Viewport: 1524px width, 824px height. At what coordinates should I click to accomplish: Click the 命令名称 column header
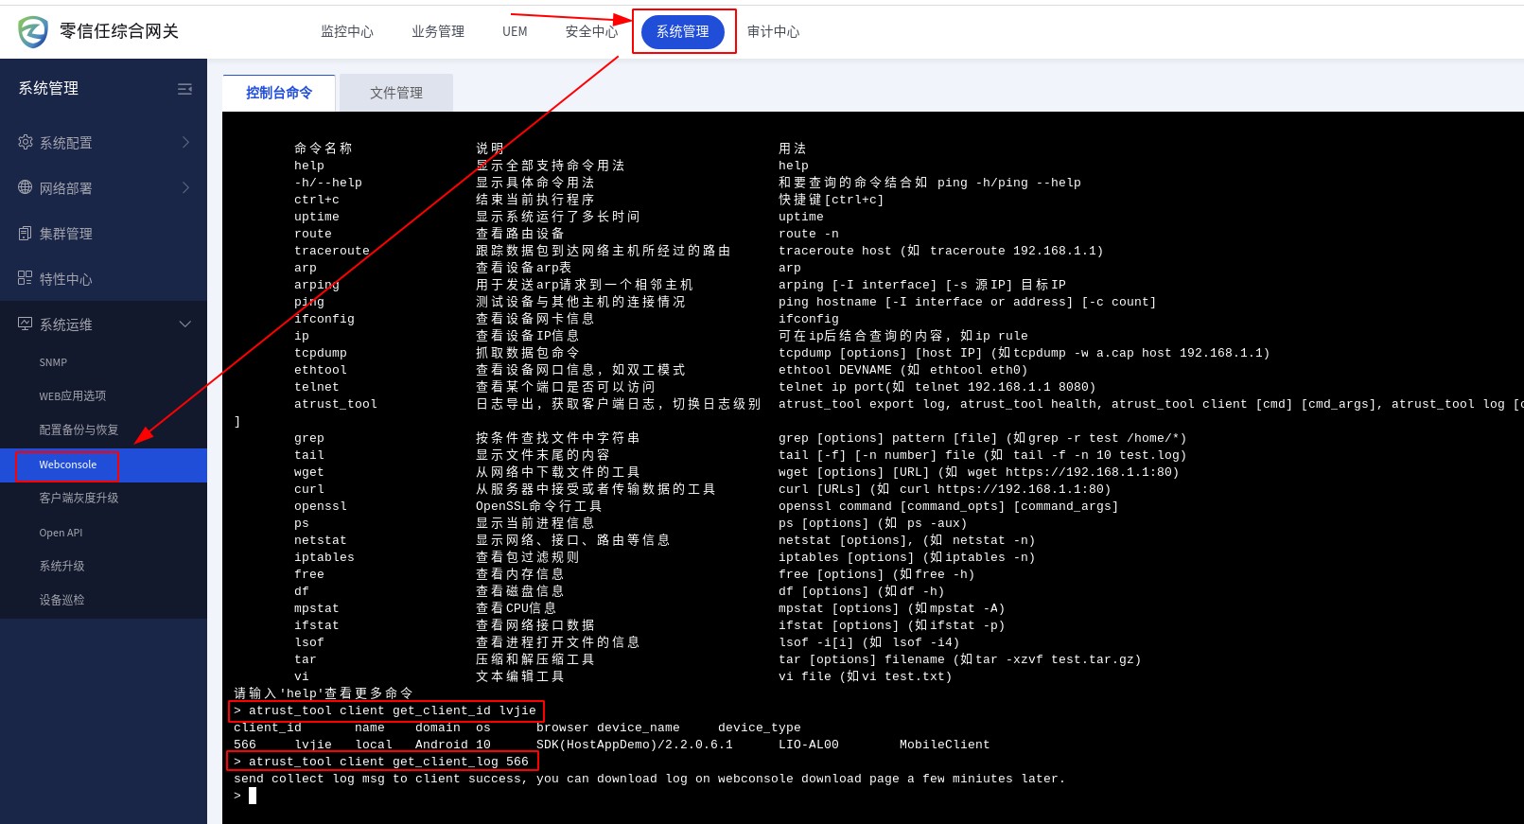[324, 149]
